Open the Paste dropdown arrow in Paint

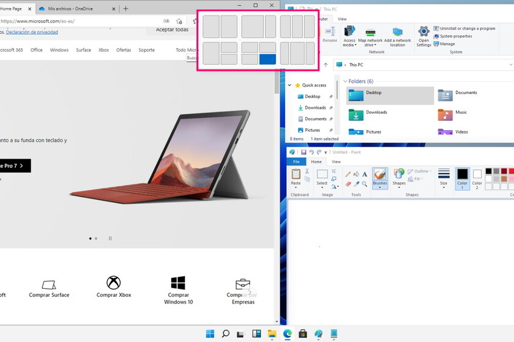pos(296,187)
